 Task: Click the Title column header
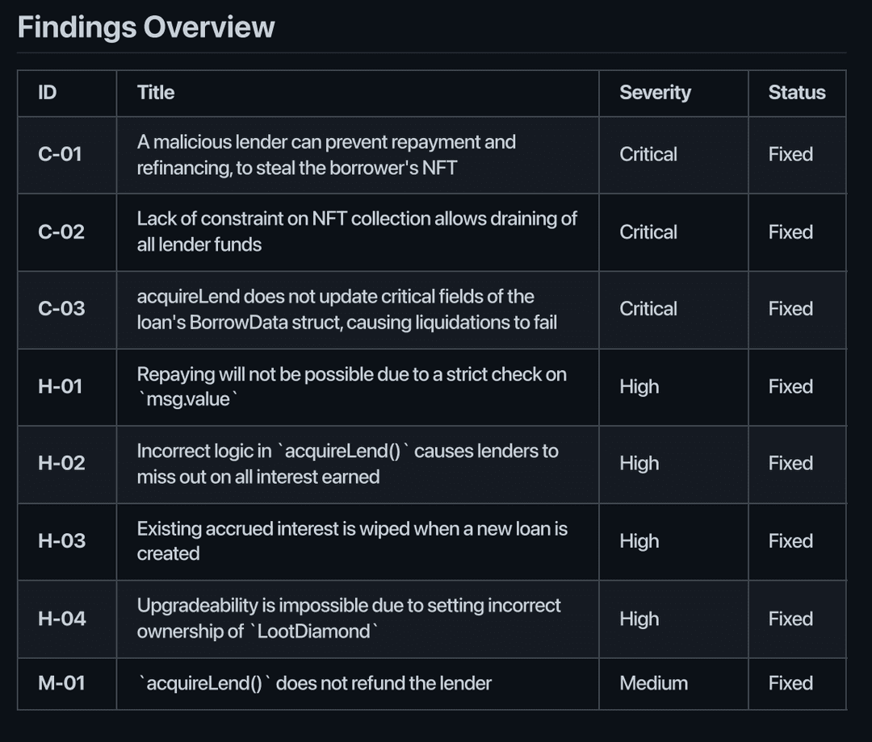[156, 93]
